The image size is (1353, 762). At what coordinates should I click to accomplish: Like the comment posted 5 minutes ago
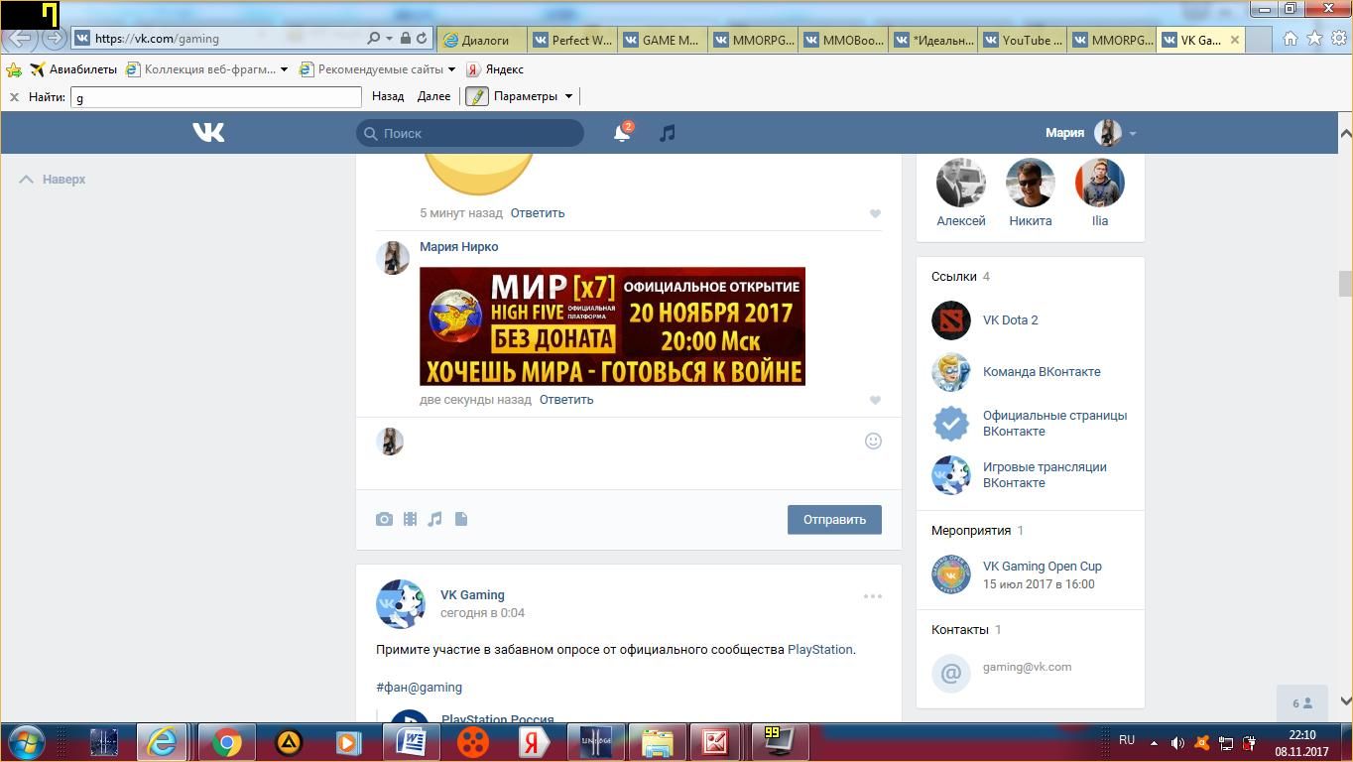tap(875, 213)
